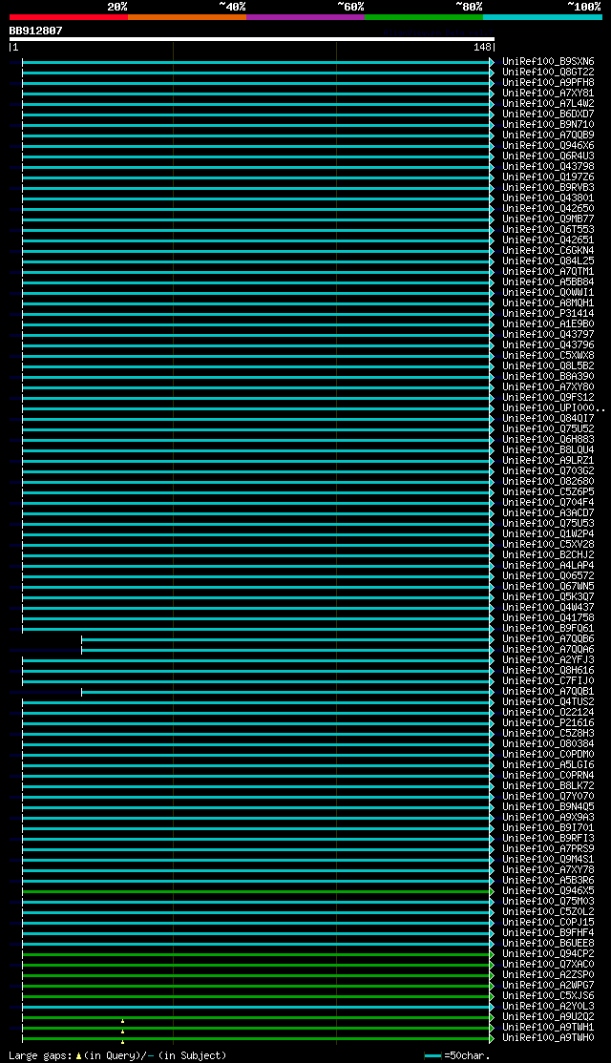Select label UniRef100_A3ACD7

coord(548,513)
